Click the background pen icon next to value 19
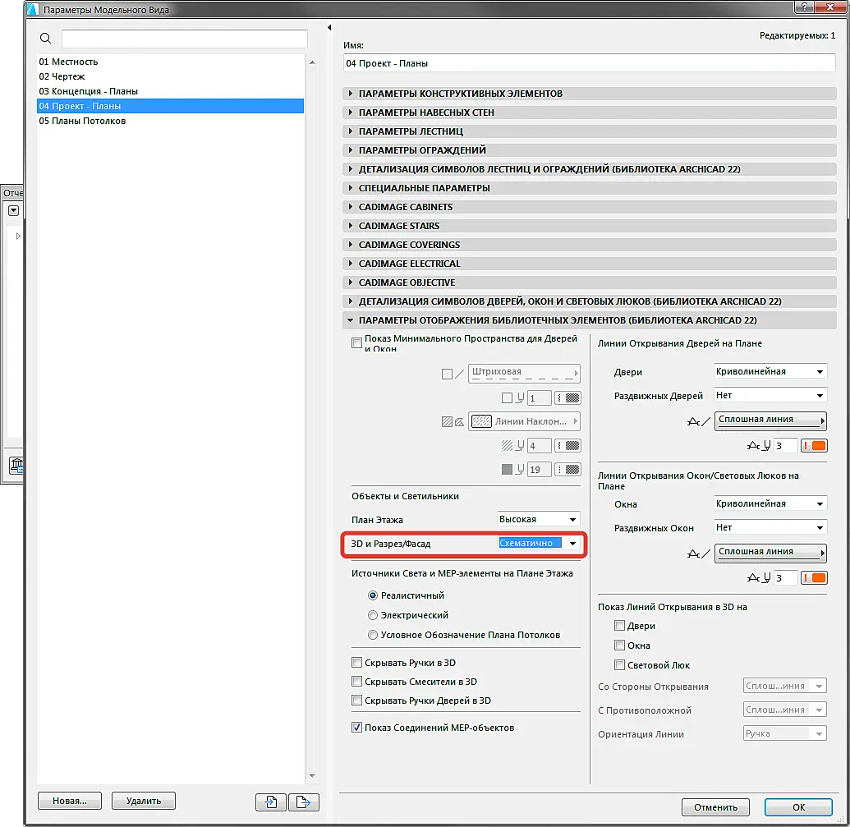The width and height of the screenshot is (850, 827). [512, 469]
